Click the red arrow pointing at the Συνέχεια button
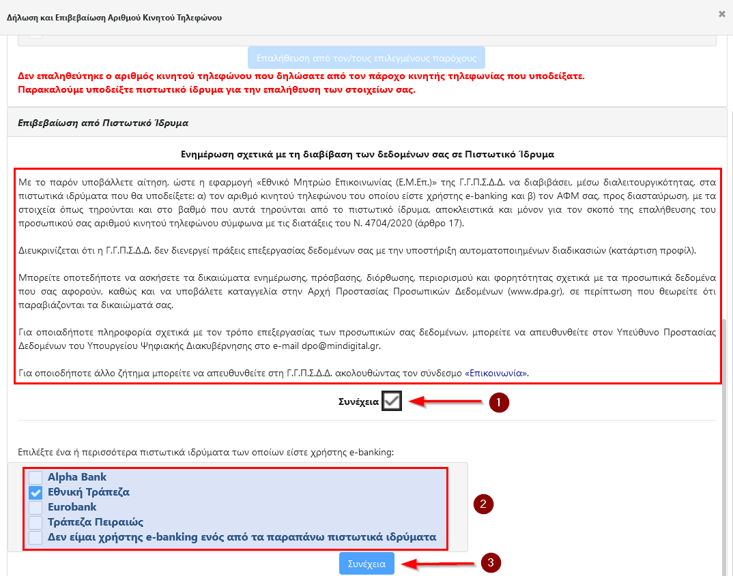Screen dimensions: 733x576 (x=437, y=564)
